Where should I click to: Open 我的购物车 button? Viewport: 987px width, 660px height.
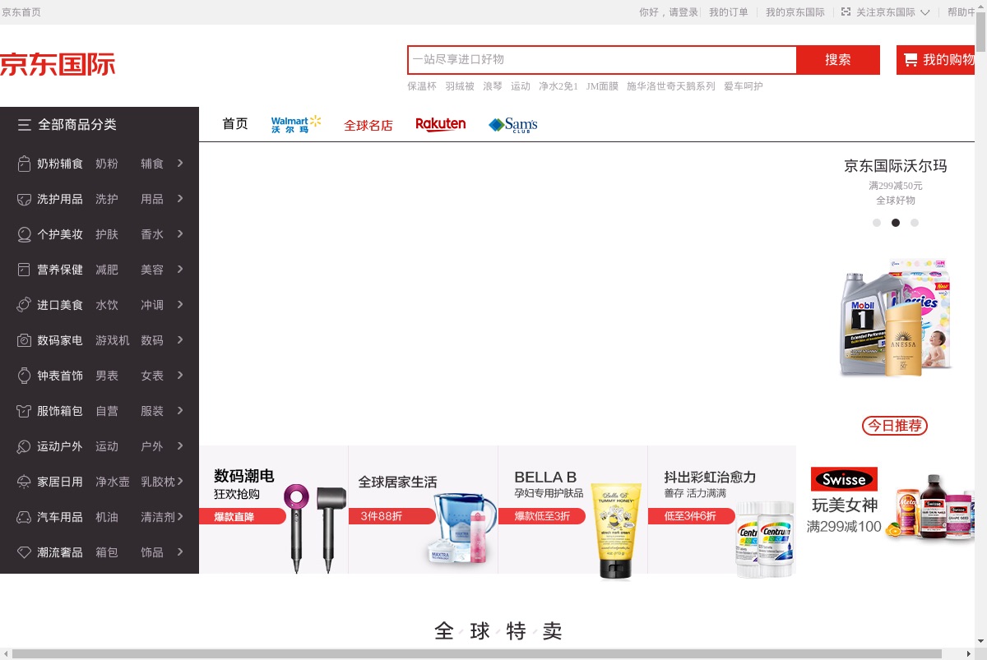(x=937, y=60)
